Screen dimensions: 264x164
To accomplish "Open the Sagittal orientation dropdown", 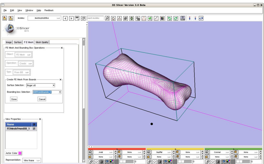I will tap(162, 152).
